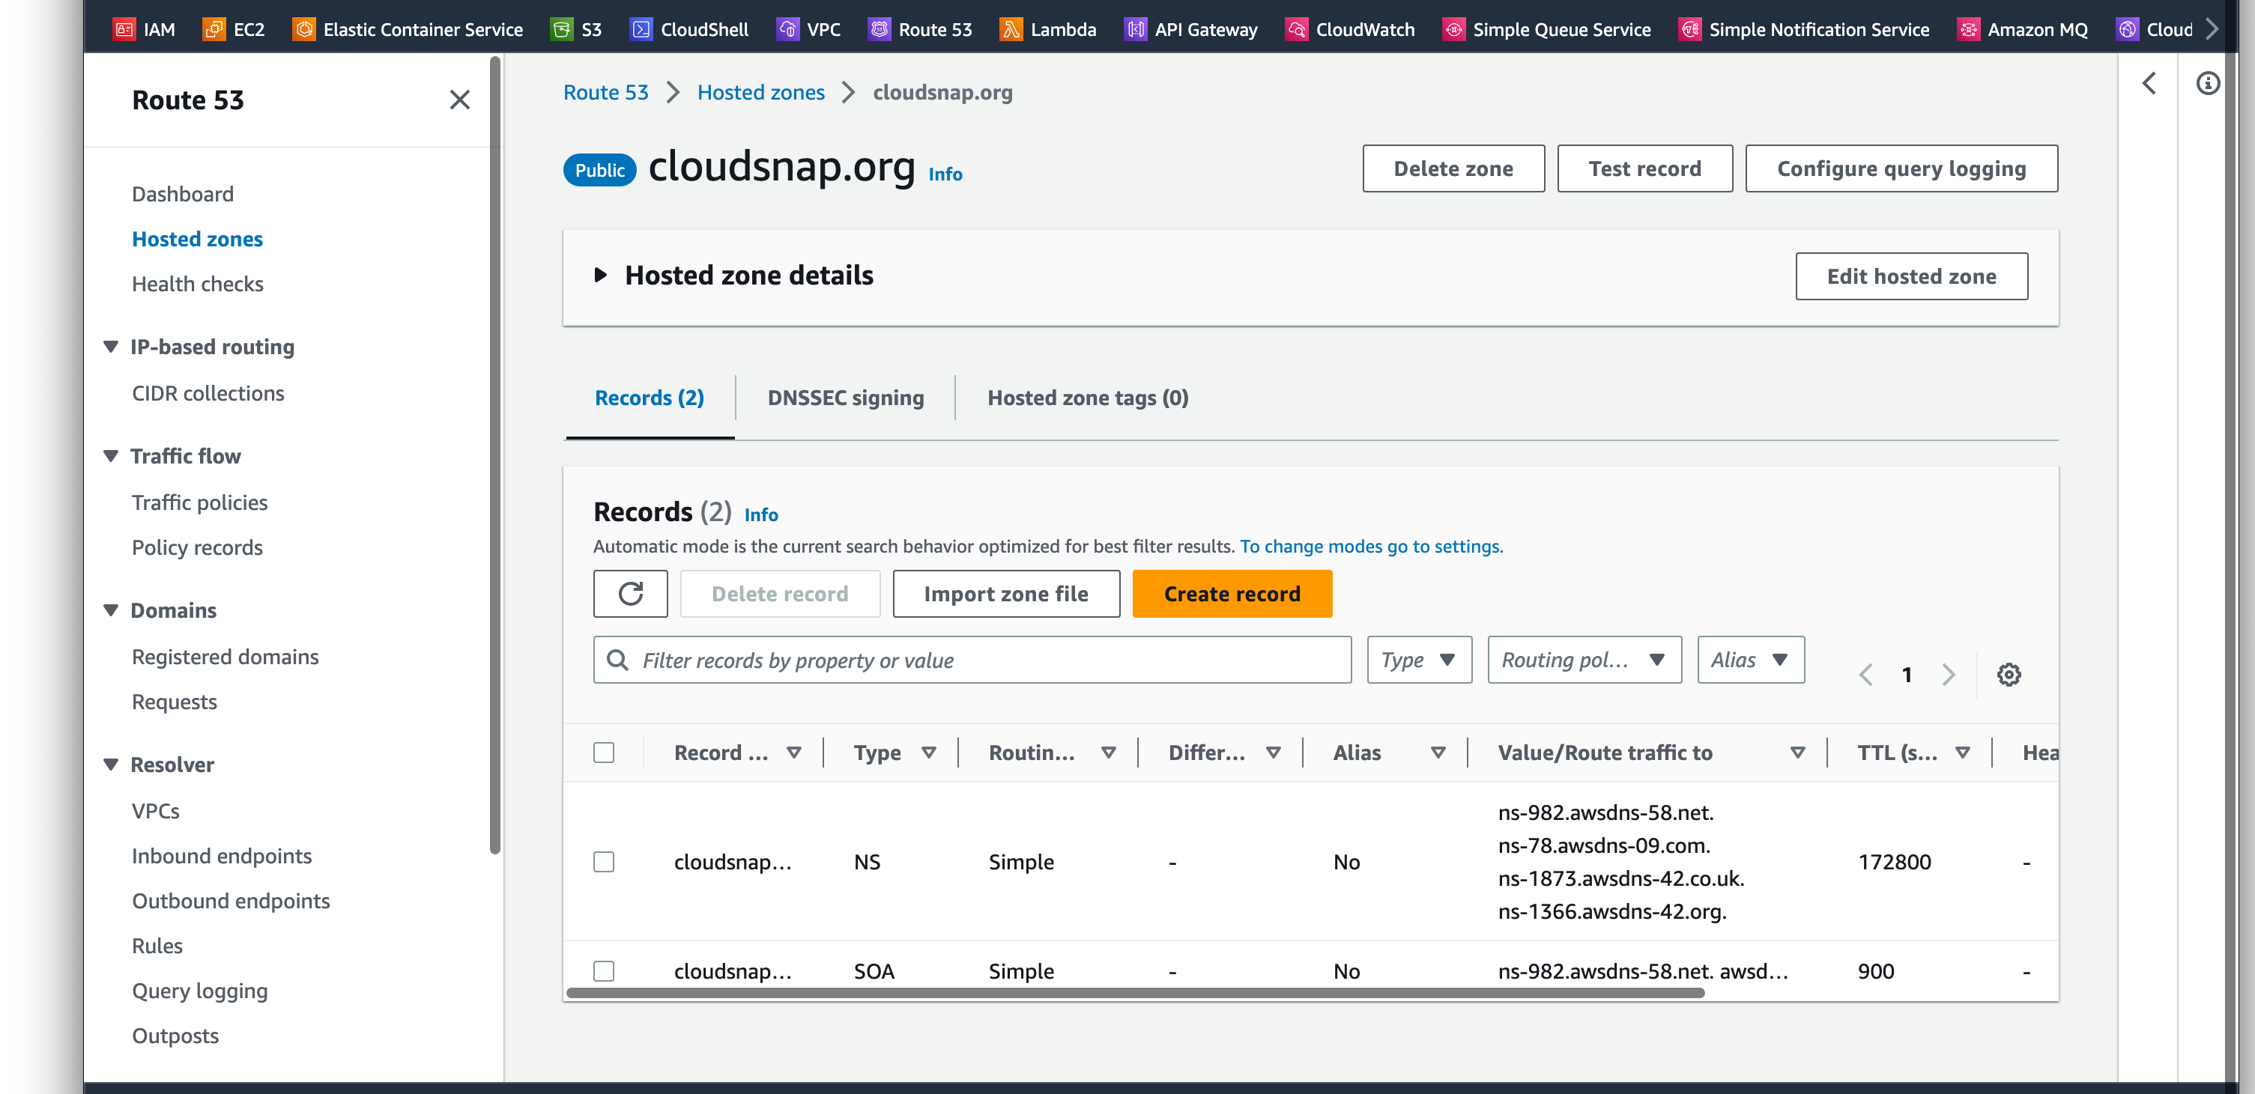Click sidebar vertical scrollbar
The width and height of the screenshot is (2255, 1094).
[x=494, y=455]
